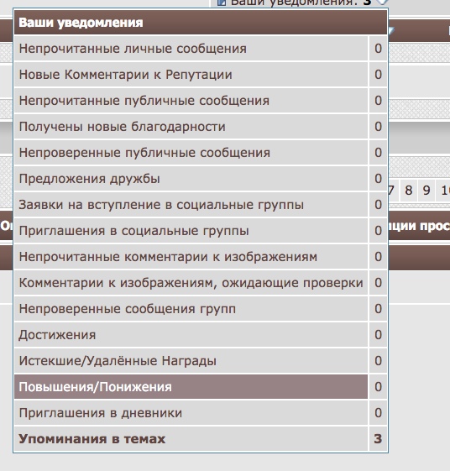Open Непрочитанные комментарии к изображениям

191,257
